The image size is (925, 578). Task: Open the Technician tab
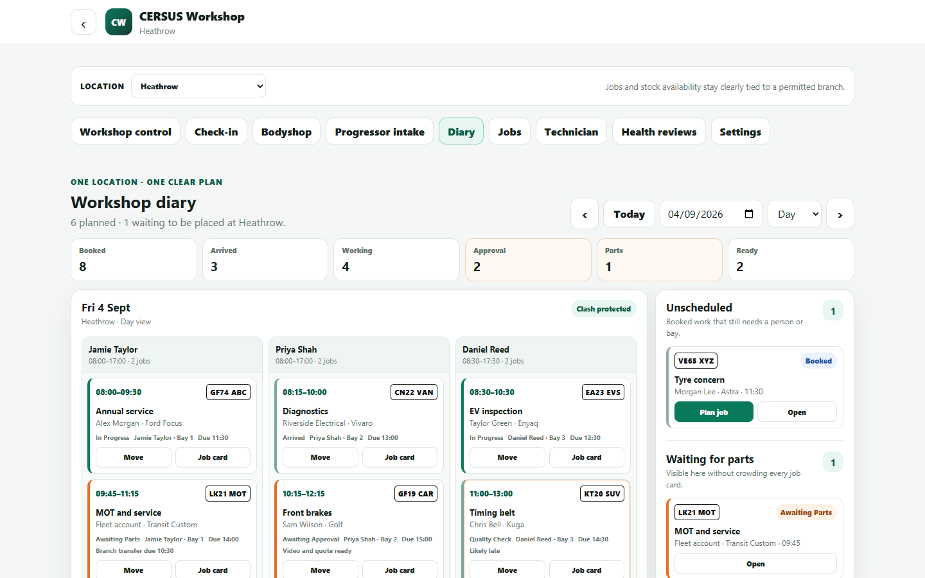(x=571, y=131)
